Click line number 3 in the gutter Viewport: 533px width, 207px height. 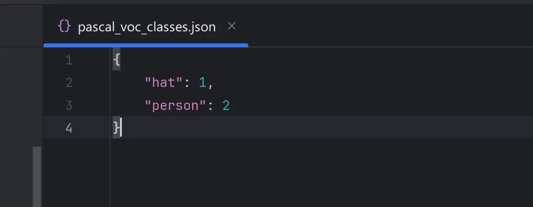tap(69, 105)
